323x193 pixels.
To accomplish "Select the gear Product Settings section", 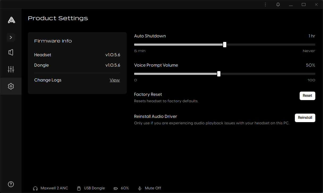I will pos(11,86).
